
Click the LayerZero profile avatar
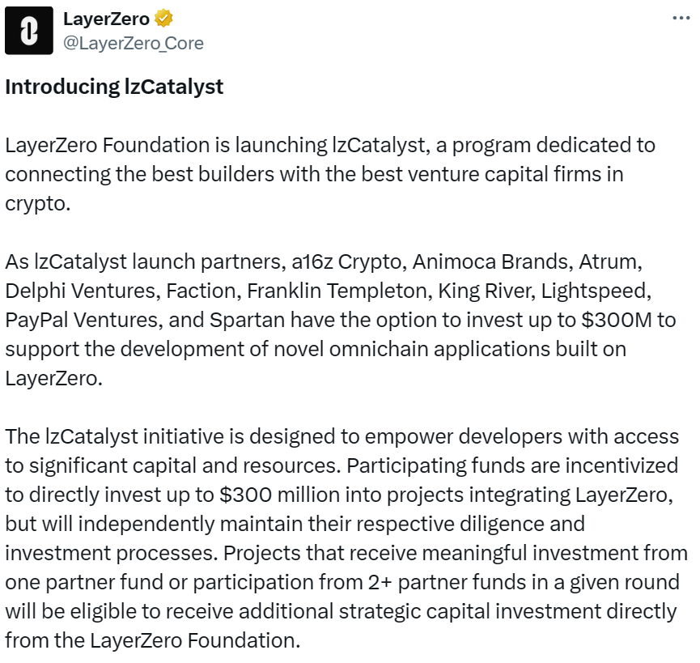[29, 31]
